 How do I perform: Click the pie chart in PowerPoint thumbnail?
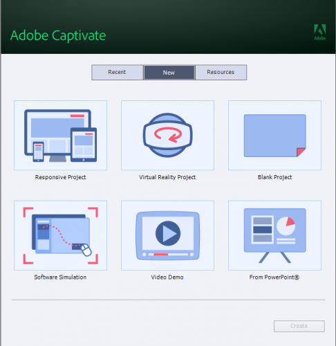286,226
